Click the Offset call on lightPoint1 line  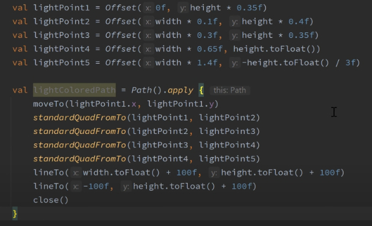121,8
